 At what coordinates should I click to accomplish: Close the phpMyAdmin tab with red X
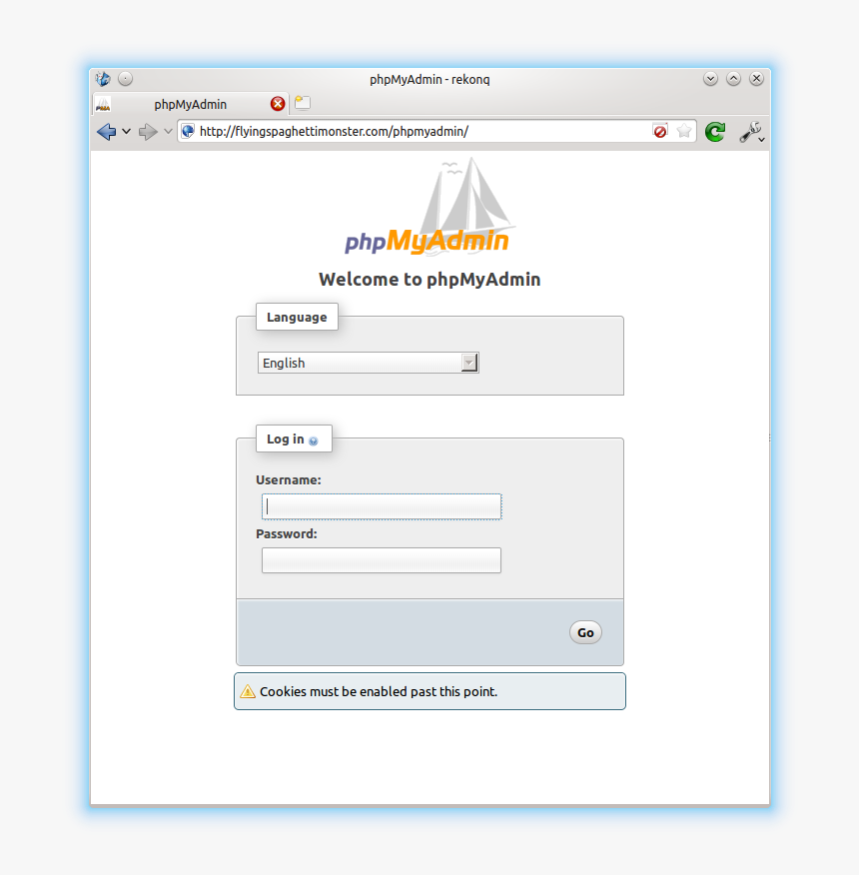(278, 103)
